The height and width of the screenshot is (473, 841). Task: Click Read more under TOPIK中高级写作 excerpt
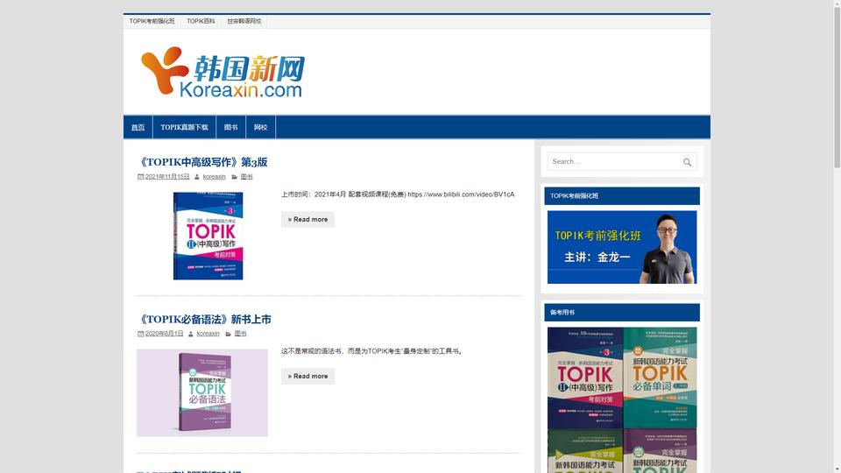(x=307, y=219)
